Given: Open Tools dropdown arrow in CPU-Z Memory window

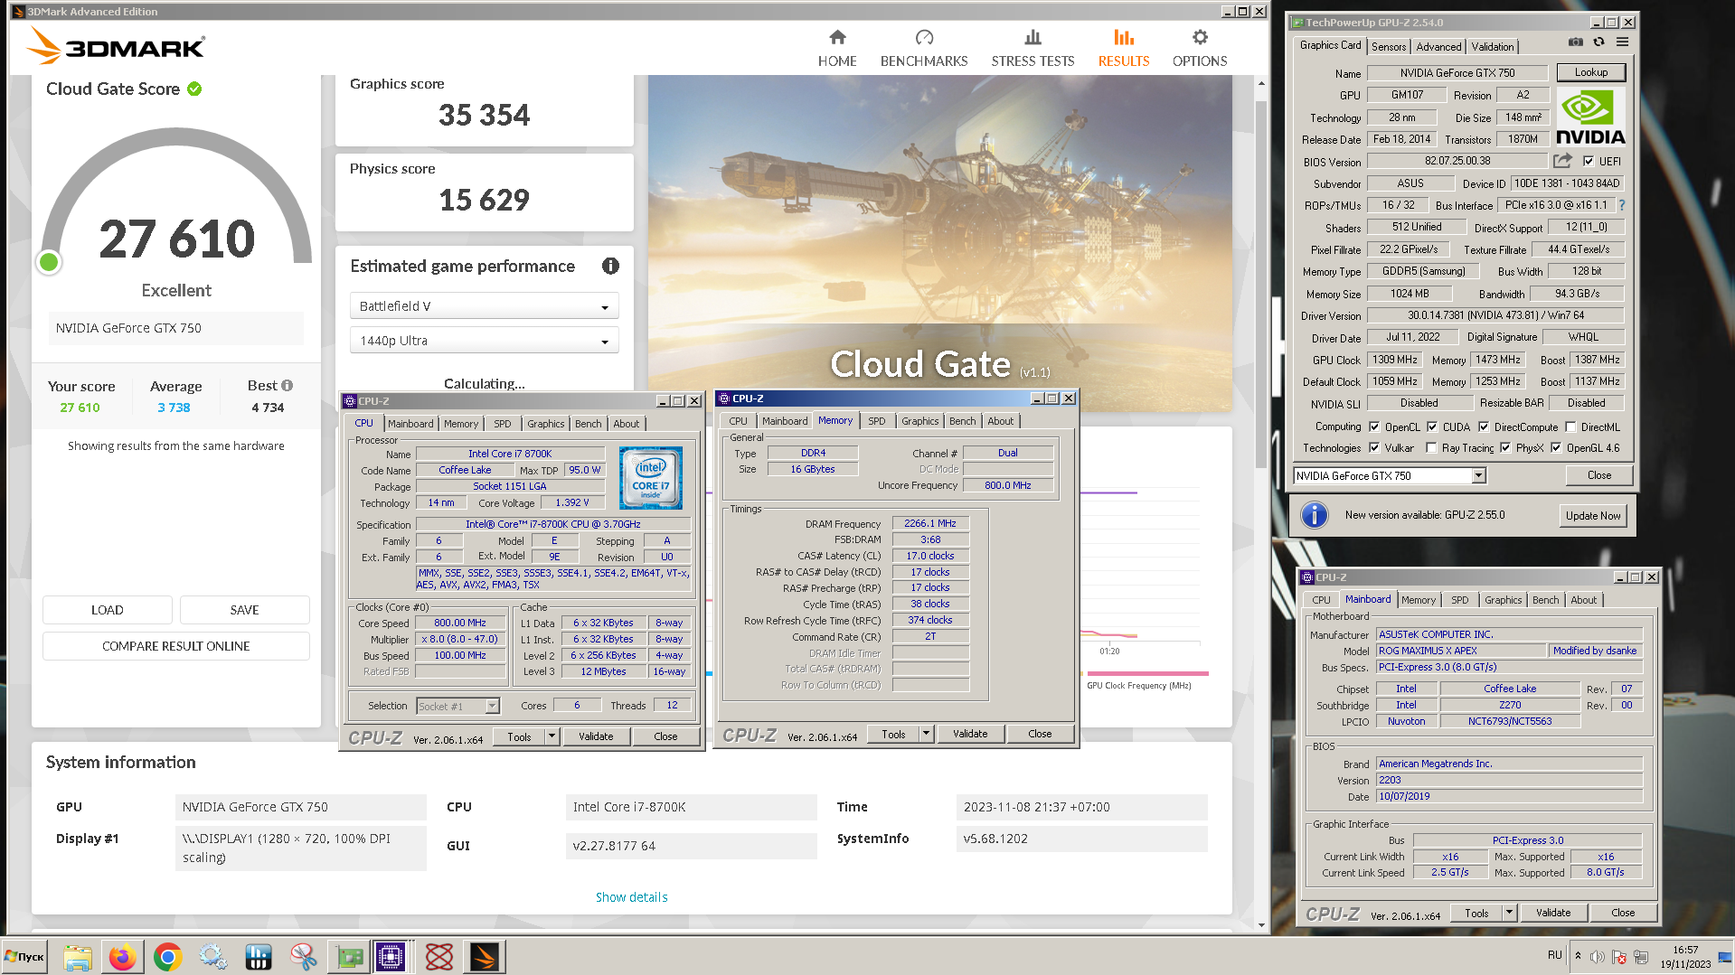Looking at the screenshot, I should coord(927,734).
